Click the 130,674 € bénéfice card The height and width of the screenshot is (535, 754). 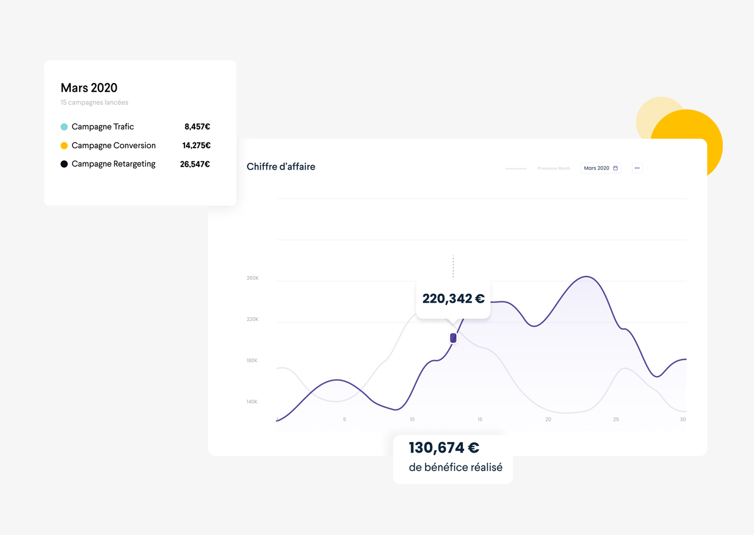coord(452,457)
